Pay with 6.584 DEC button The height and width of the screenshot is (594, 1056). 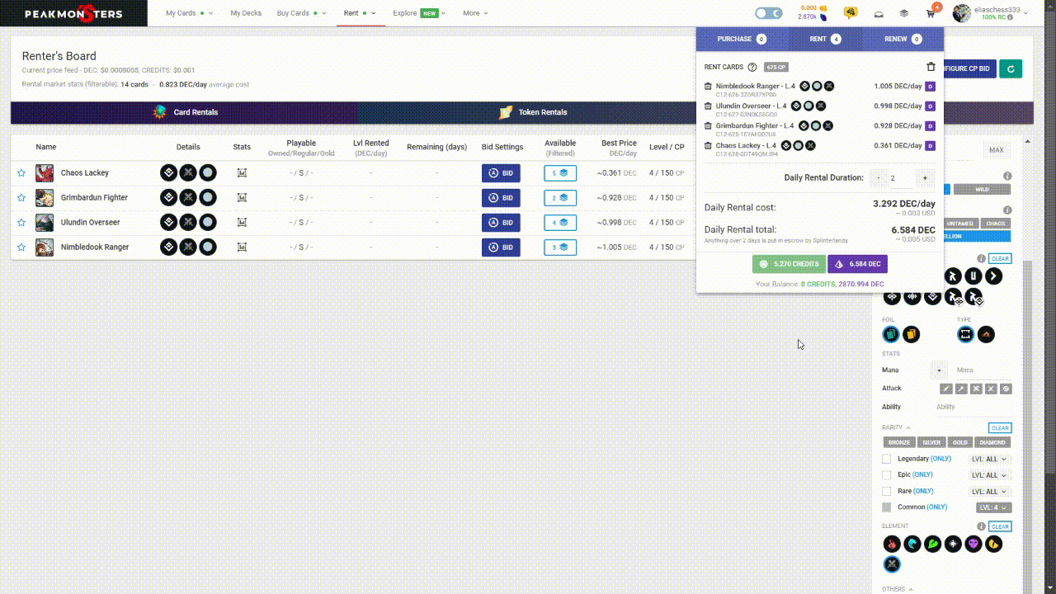[858, 264]
